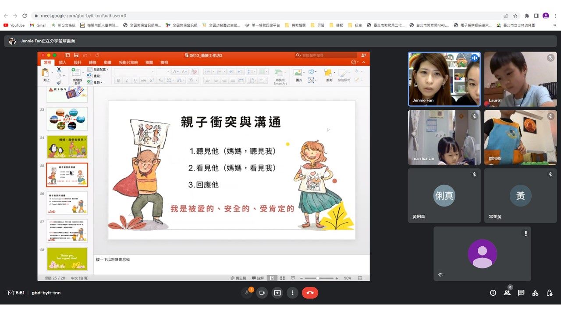
Task: Select slide 26 thumbnail
Action: tap(67, 203)
